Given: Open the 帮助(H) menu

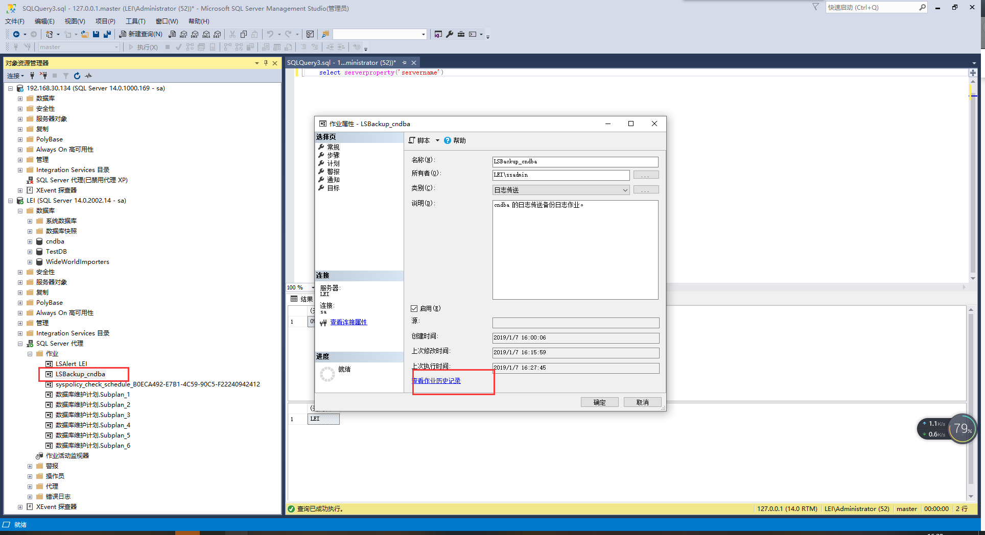Looking at the screenshot, I should coord(199,21).
